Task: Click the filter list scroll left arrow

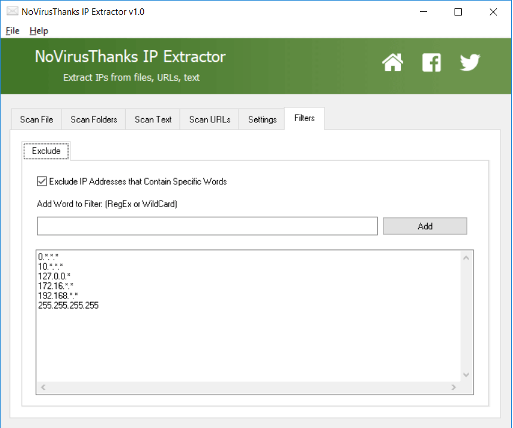Action: coord(43,387)
